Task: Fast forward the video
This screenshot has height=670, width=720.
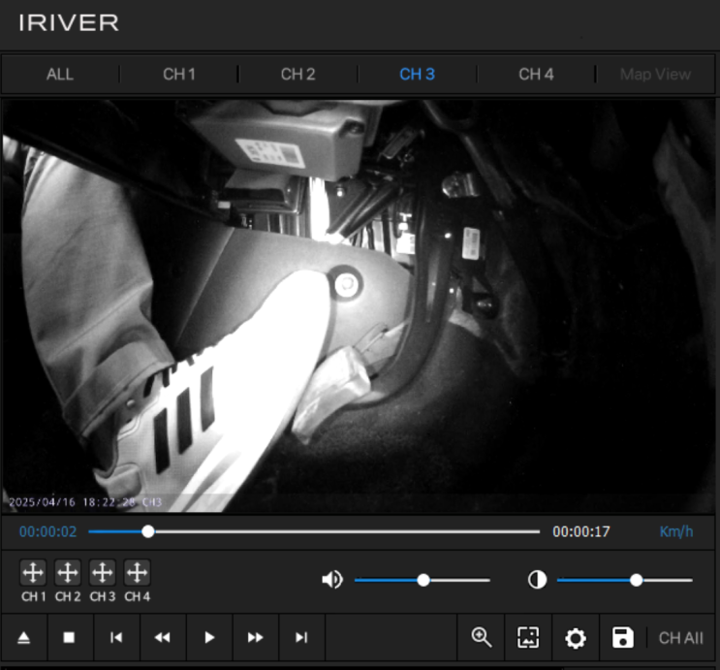Action: pos(255,638)
